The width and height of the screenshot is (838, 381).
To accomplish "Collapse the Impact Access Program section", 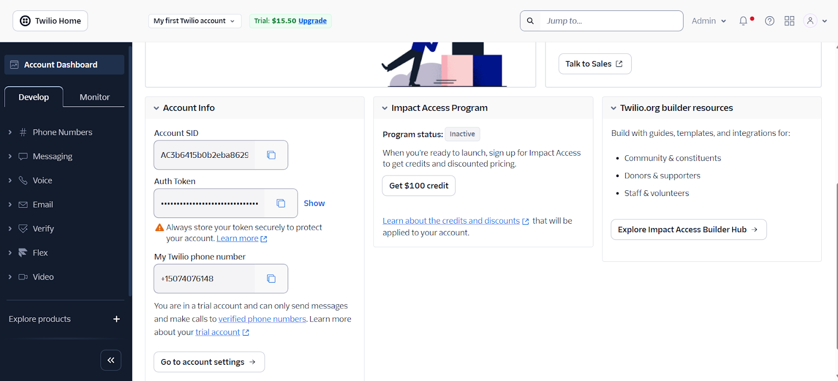I will (x=385, y=108).
